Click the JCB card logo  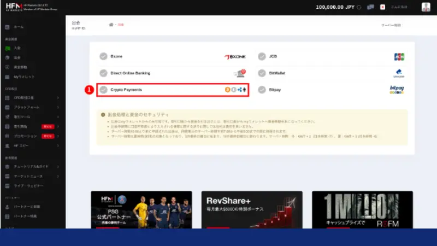(x=399, y=56)
